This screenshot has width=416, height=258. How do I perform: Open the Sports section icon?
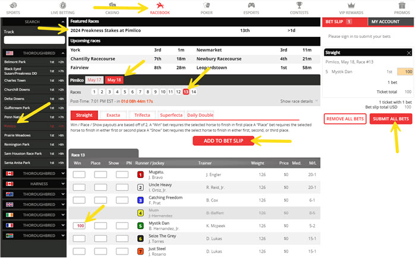[x=13, y=5]
